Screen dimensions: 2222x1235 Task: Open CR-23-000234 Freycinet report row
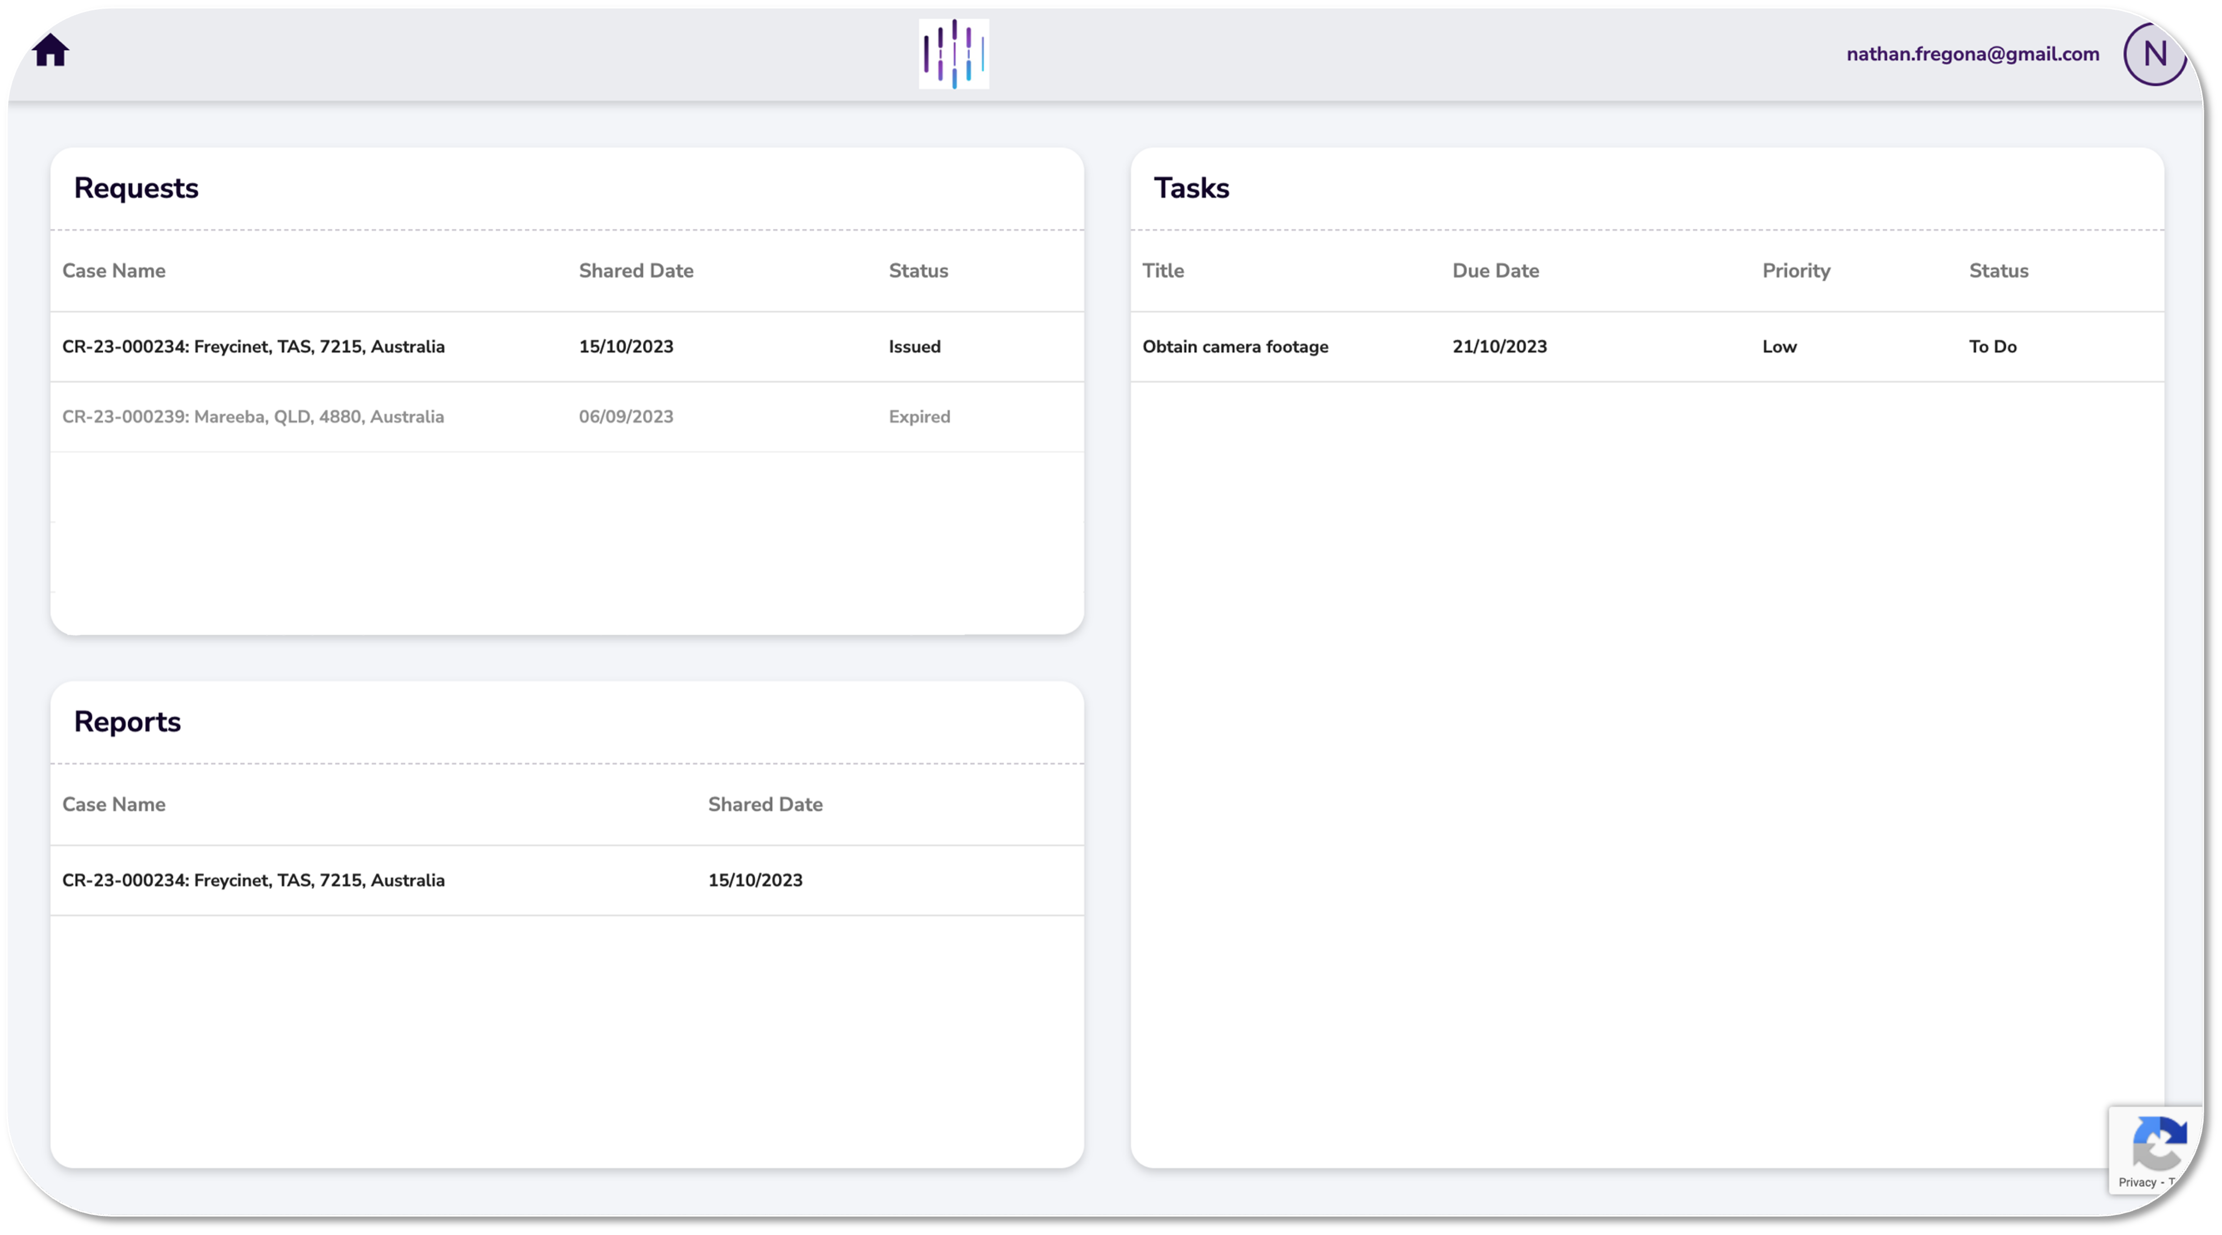coord(254,881)
